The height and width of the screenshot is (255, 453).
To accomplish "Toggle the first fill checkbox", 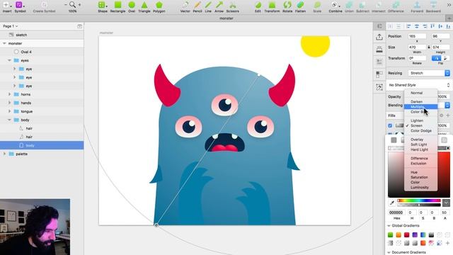I will coord(390,125).
